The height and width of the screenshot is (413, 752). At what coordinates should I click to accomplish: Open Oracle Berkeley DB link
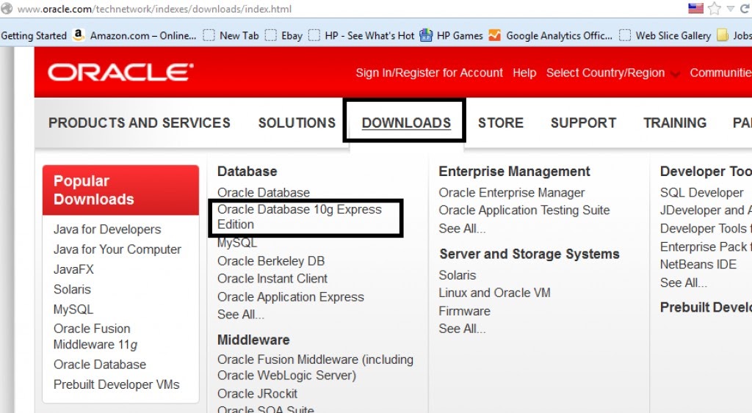click(x=271, y=261)
